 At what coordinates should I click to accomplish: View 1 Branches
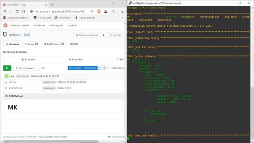[x=76, y=60]
